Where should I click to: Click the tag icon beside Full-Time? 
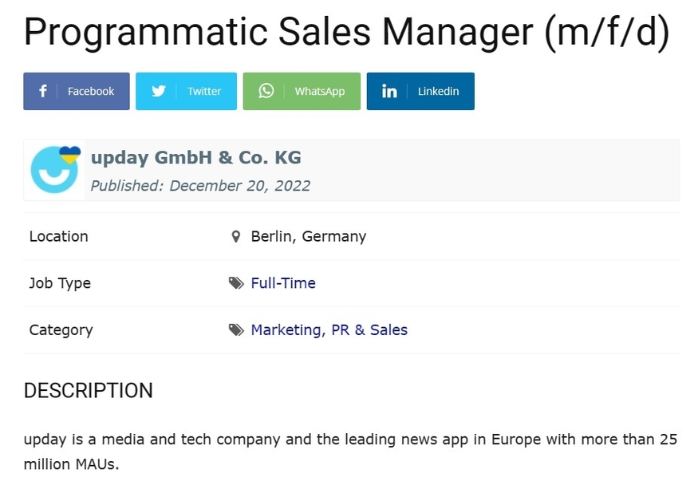point(236,283)
